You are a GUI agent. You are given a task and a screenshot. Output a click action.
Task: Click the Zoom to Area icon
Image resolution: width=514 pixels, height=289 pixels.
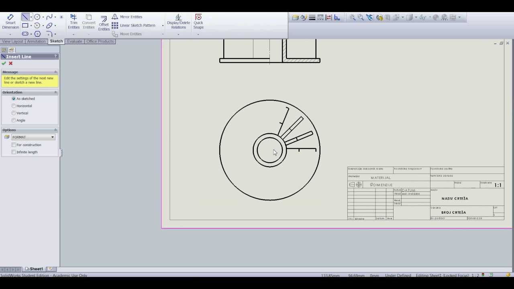[x=361, y=17]
